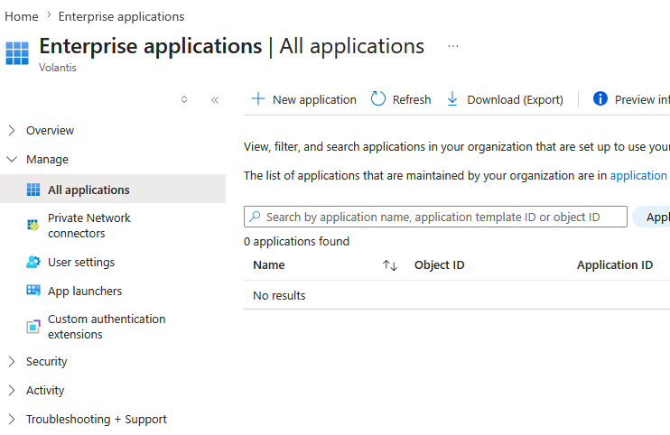This screenshot has height=435, width=670.
Task: Follow the application registration link
Action: (638, 175)
